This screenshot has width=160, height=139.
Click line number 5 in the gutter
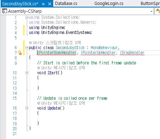pyautogui.click(x=16, y=38)
